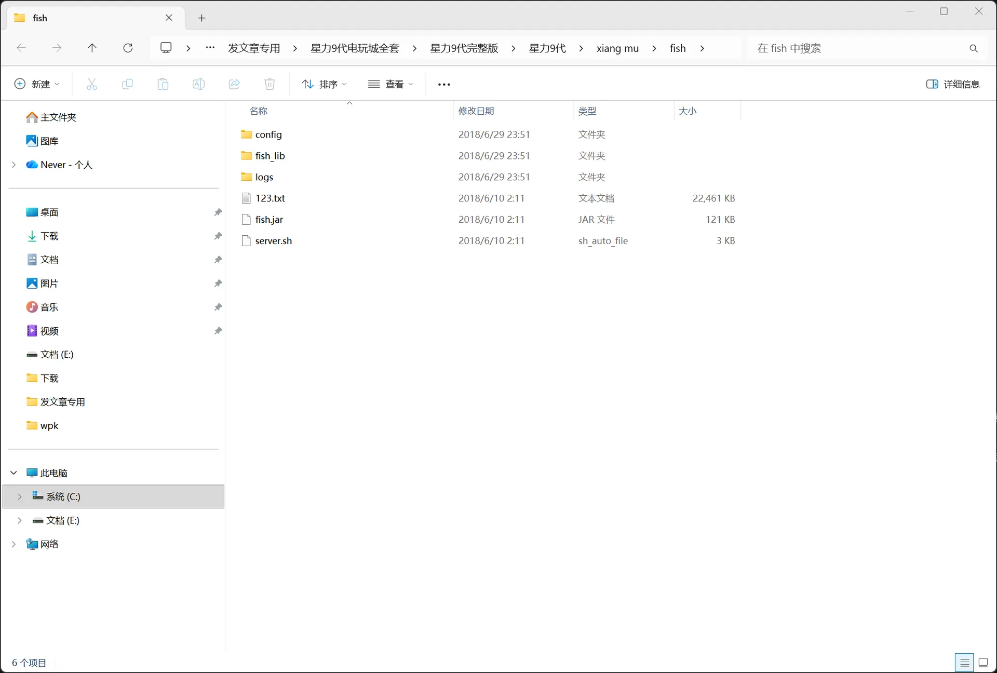The height and width of the screenshot is (673, 997).
Task: Click the JAR 文件 type cell
Action: tap(596, 220)
